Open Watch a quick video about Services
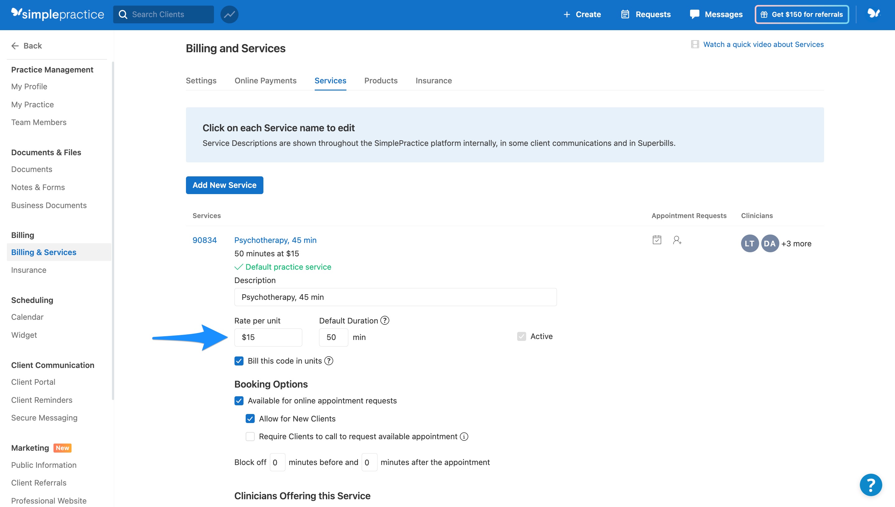 (x=764, y=44)
